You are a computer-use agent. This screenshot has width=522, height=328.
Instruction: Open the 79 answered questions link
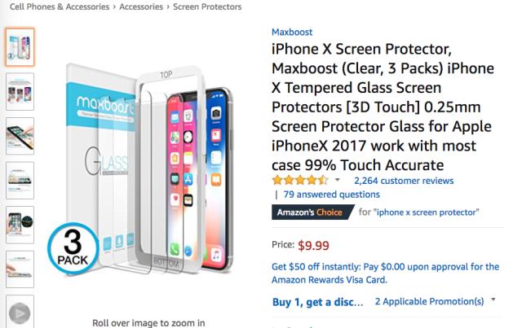click(331, 195)
